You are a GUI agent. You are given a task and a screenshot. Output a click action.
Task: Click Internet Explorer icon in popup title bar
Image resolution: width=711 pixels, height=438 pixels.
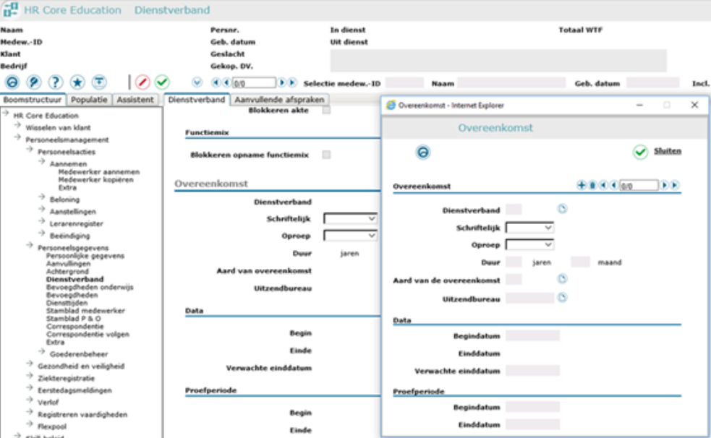pyautogui.click(x=391, y=105)
